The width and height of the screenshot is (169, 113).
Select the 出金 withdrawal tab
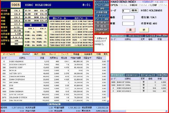(x=153, y=36)
